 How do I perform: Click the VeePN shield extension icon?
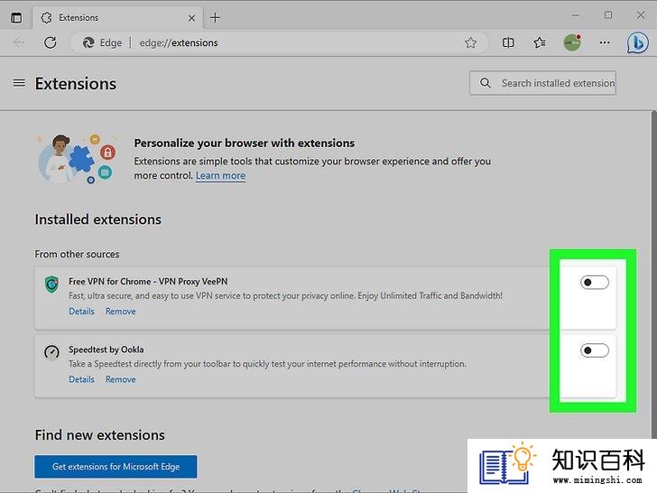click(x=51, y=284)
